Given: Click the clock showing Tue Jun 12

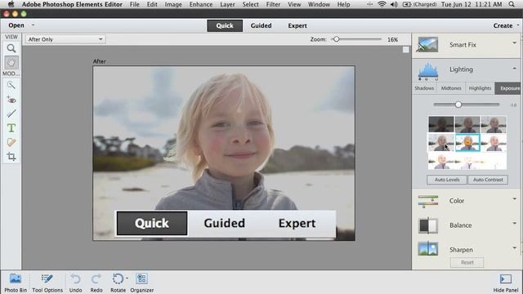Looking at the screenshot, I should click(x=472, y=4).
